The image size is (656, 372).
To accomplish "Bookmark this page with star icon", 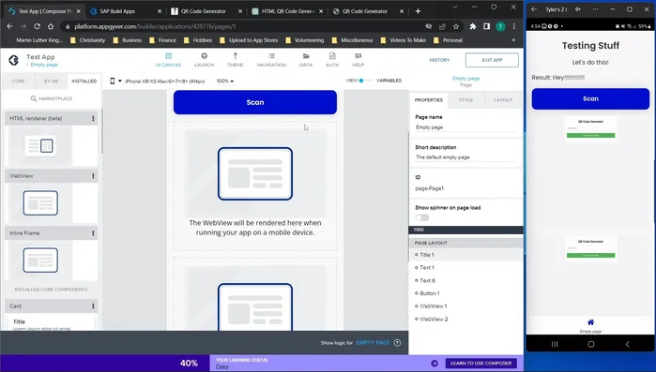I will (456, 26).
